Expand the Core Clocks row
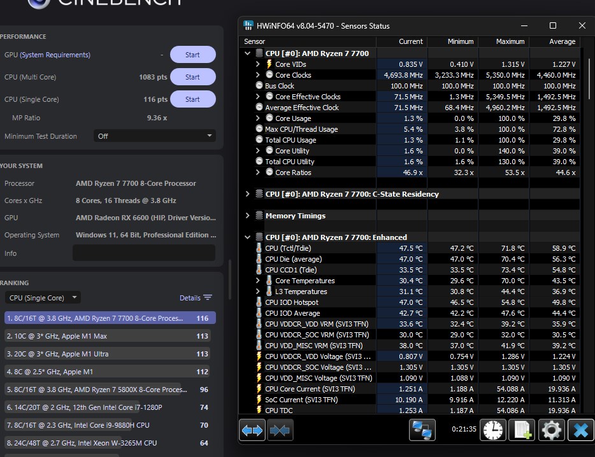Viewport: 595px width, 457px height. 257,74
